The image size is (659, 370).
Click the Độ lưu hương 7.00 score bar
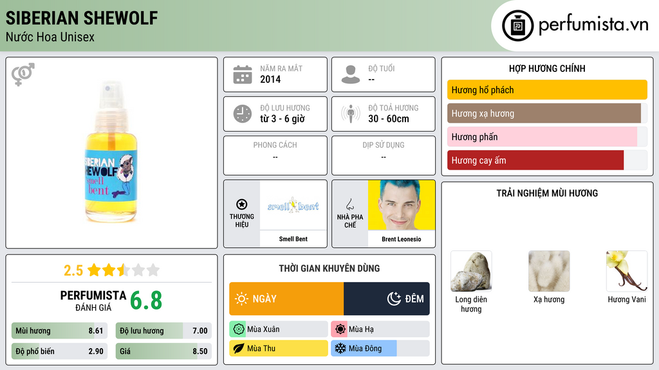click(163, 331)
